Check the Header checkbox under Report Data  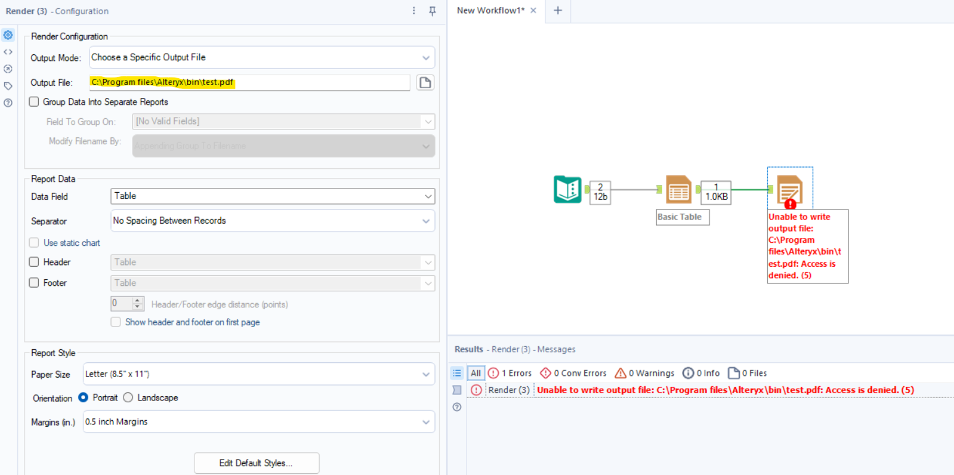34,262
